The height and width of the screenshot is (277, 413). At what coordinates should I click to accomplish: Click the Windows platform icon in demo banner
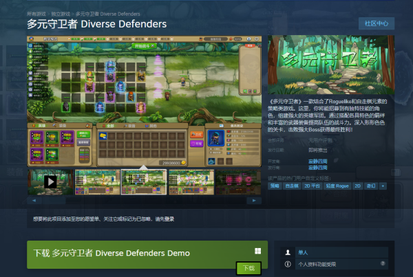coord(258,251)
